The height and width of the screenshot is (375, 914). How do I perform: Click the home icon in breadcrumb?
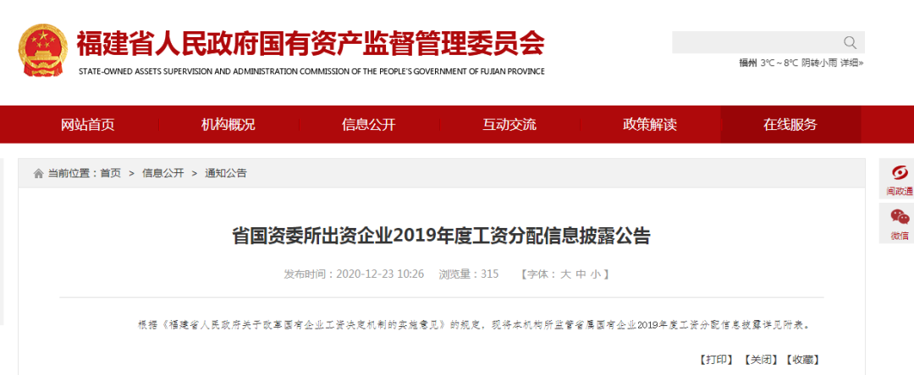click(x=38, y=173)
